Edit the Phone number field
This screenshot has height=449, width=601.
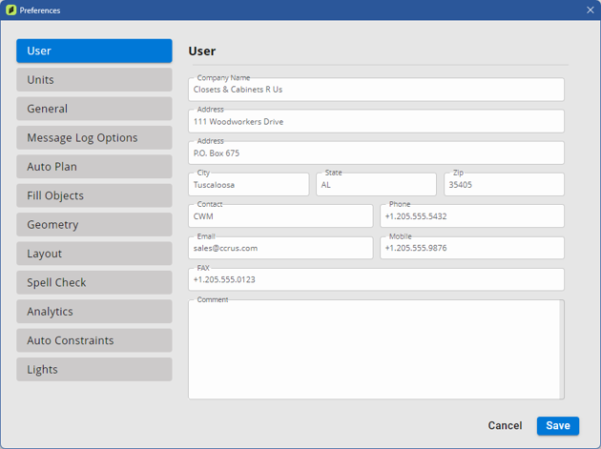click(472, 216)
